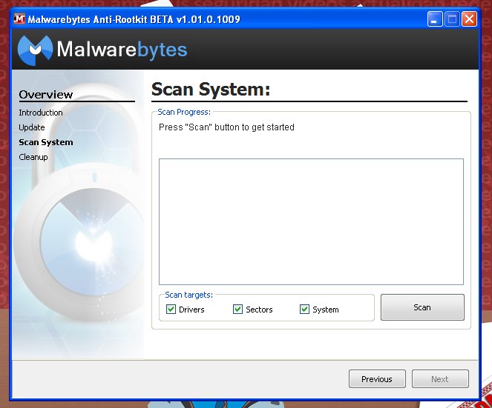Click inside the empty scan results box

(x=311, y=221)
